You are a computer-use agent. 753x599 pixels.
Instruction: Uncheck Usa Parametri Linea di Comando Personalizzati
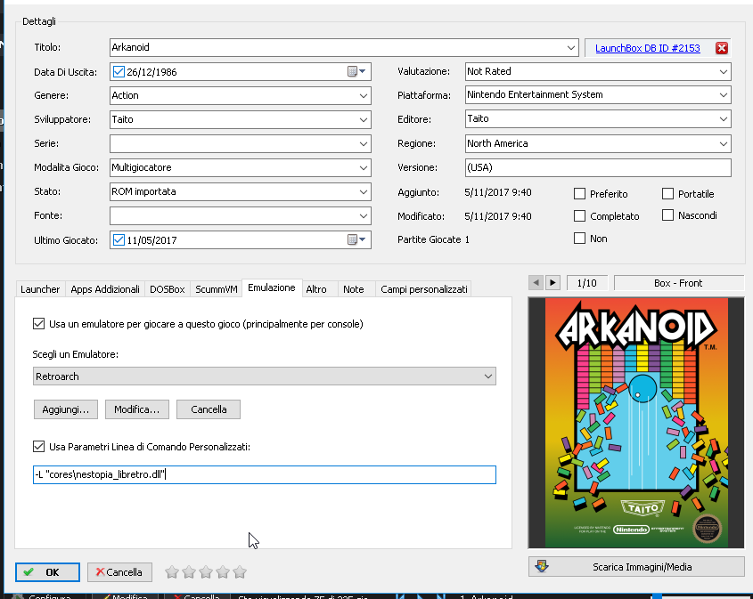pos(39,447)
